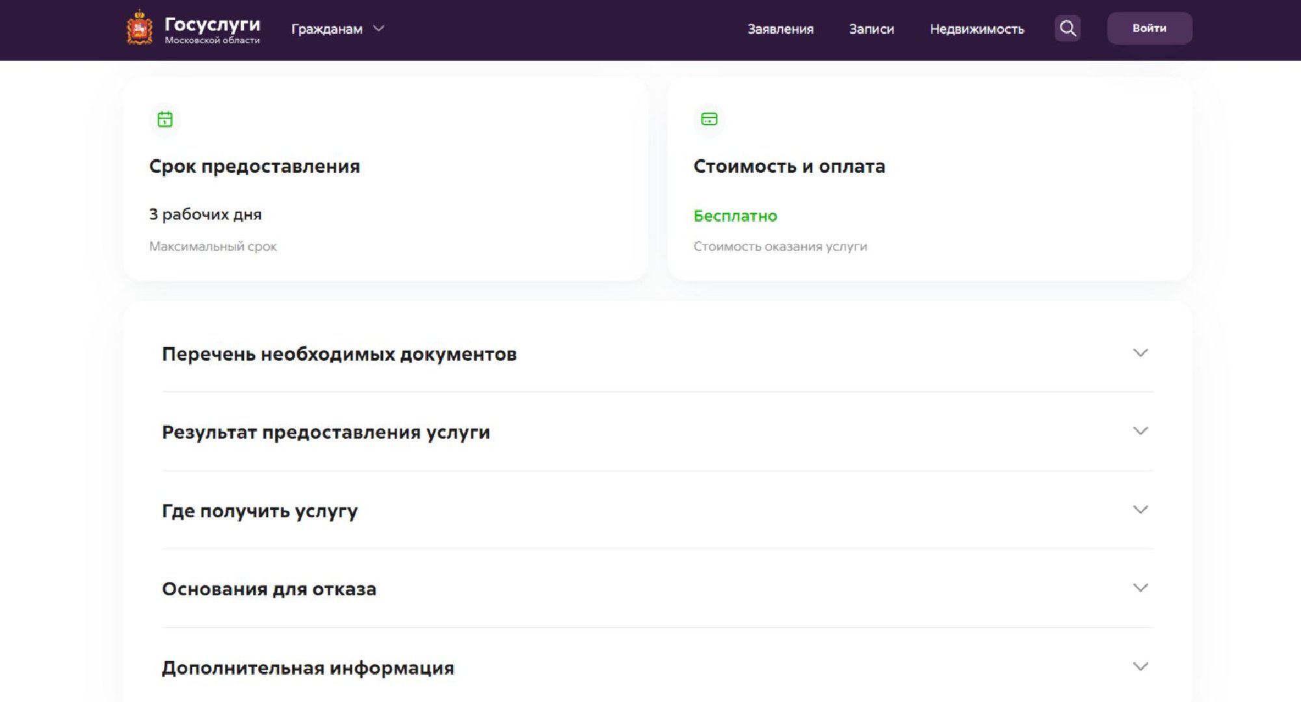Open the Результат предоставления услуги heading
The width and height of the screenshot is (1301, 702).
pyautogui.click(x=326, y=432)
